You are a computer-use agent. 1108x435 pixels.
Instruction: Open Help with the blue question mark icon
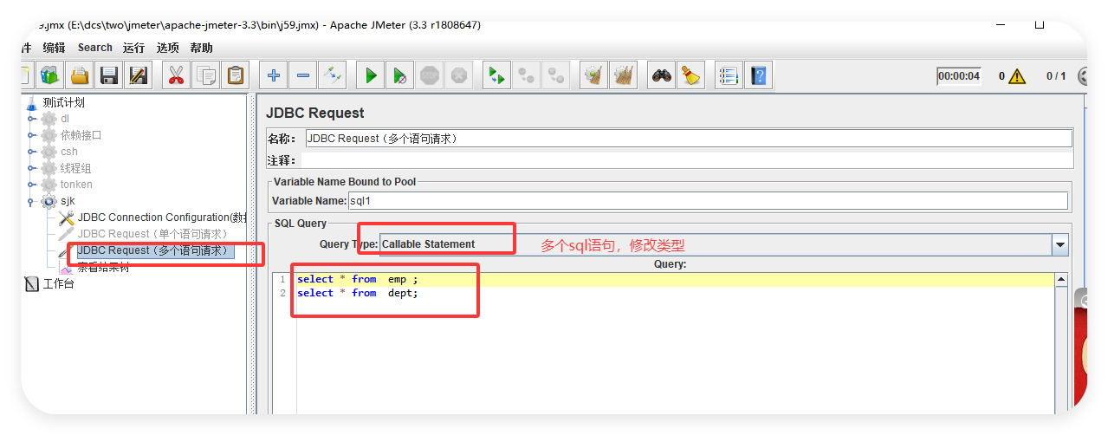tap(758, 75)
